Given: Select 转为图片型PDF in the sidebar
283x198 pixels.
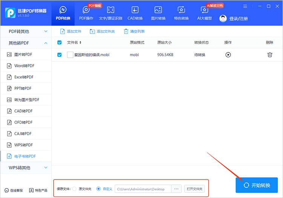Looking at the screenshot, I should [26, 100].
